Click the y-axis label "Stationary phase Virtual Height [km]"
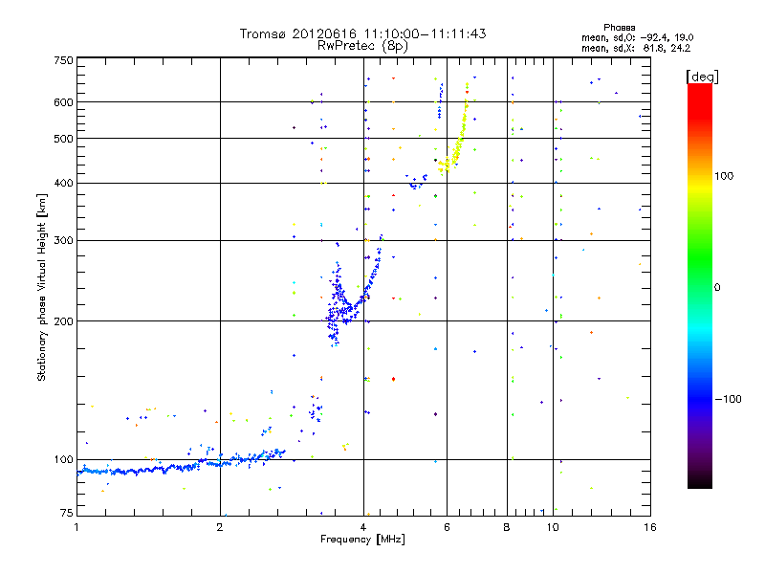Screen dimensions: 765x574 tap(41, 287)
